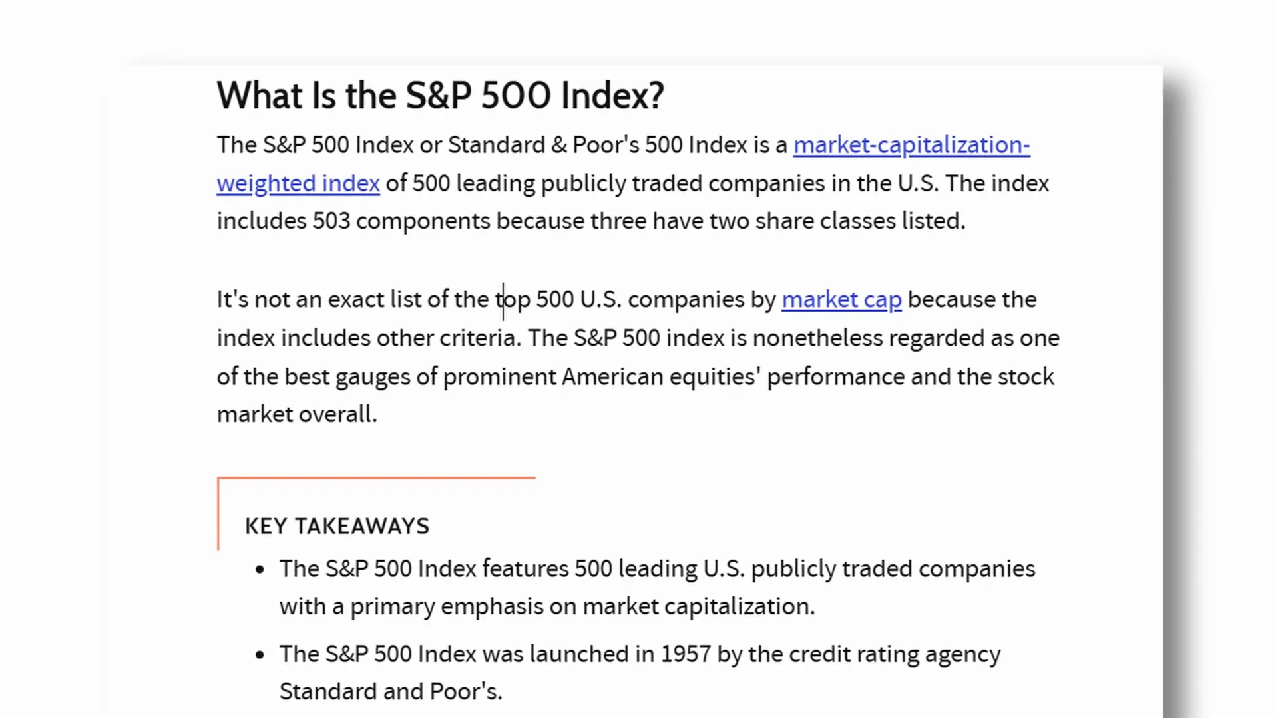The image size is (1278, 718).
Task: Click the bullet about the 1957 launch
Action: tap(640, 673)
